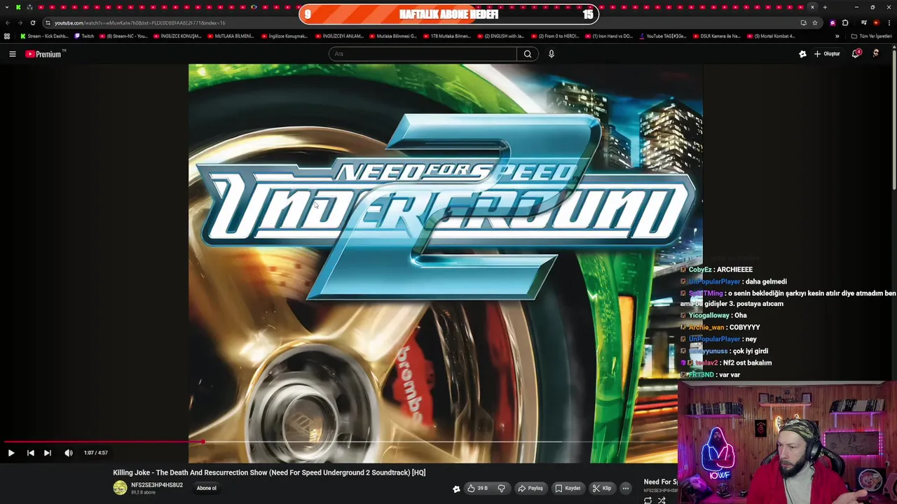Save video to playlist with Kaydet

click(x=568, y=488)
